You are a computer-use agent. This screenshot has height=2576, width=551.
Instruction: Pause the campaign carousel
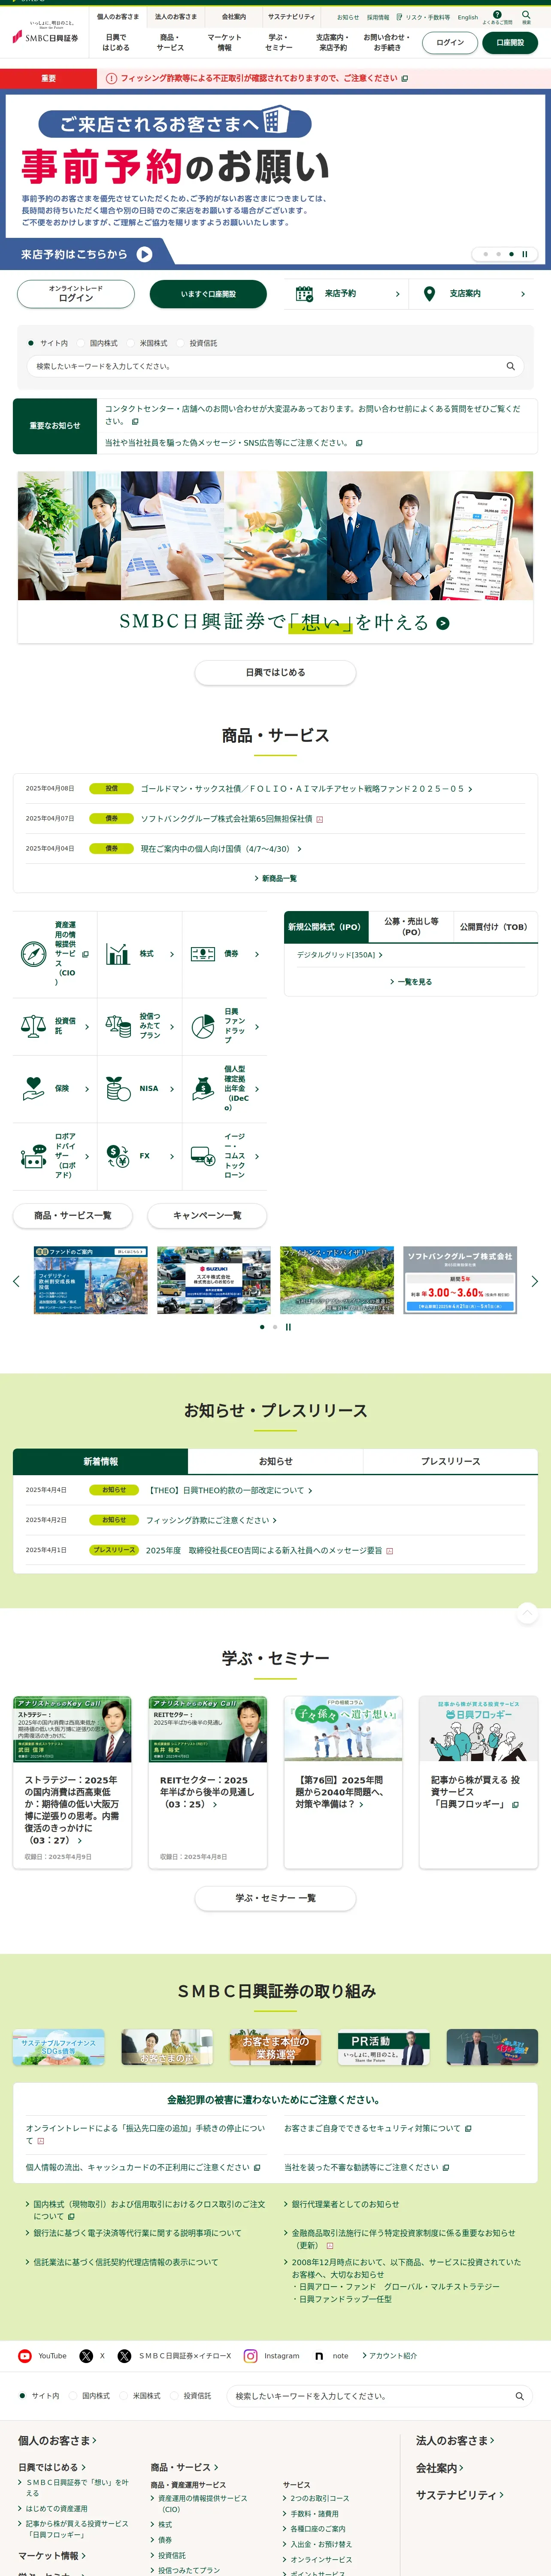[x=288, y=1327]
